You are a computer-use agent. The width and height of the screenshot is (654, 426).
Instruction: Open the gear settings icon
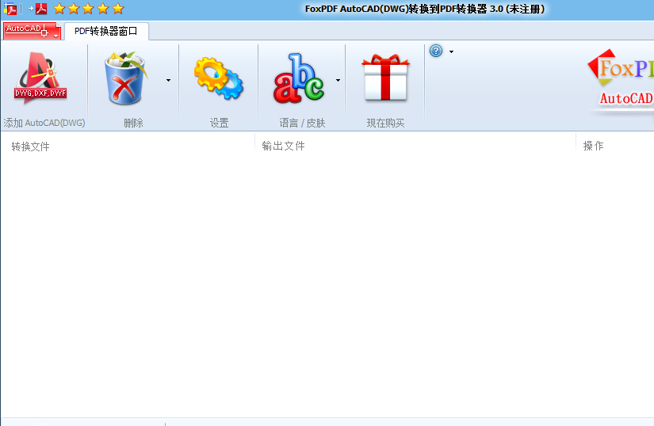(x=219, y=78)
